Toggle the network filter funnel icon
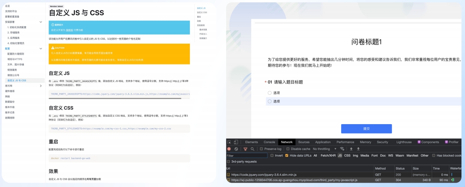 (245, 149)
